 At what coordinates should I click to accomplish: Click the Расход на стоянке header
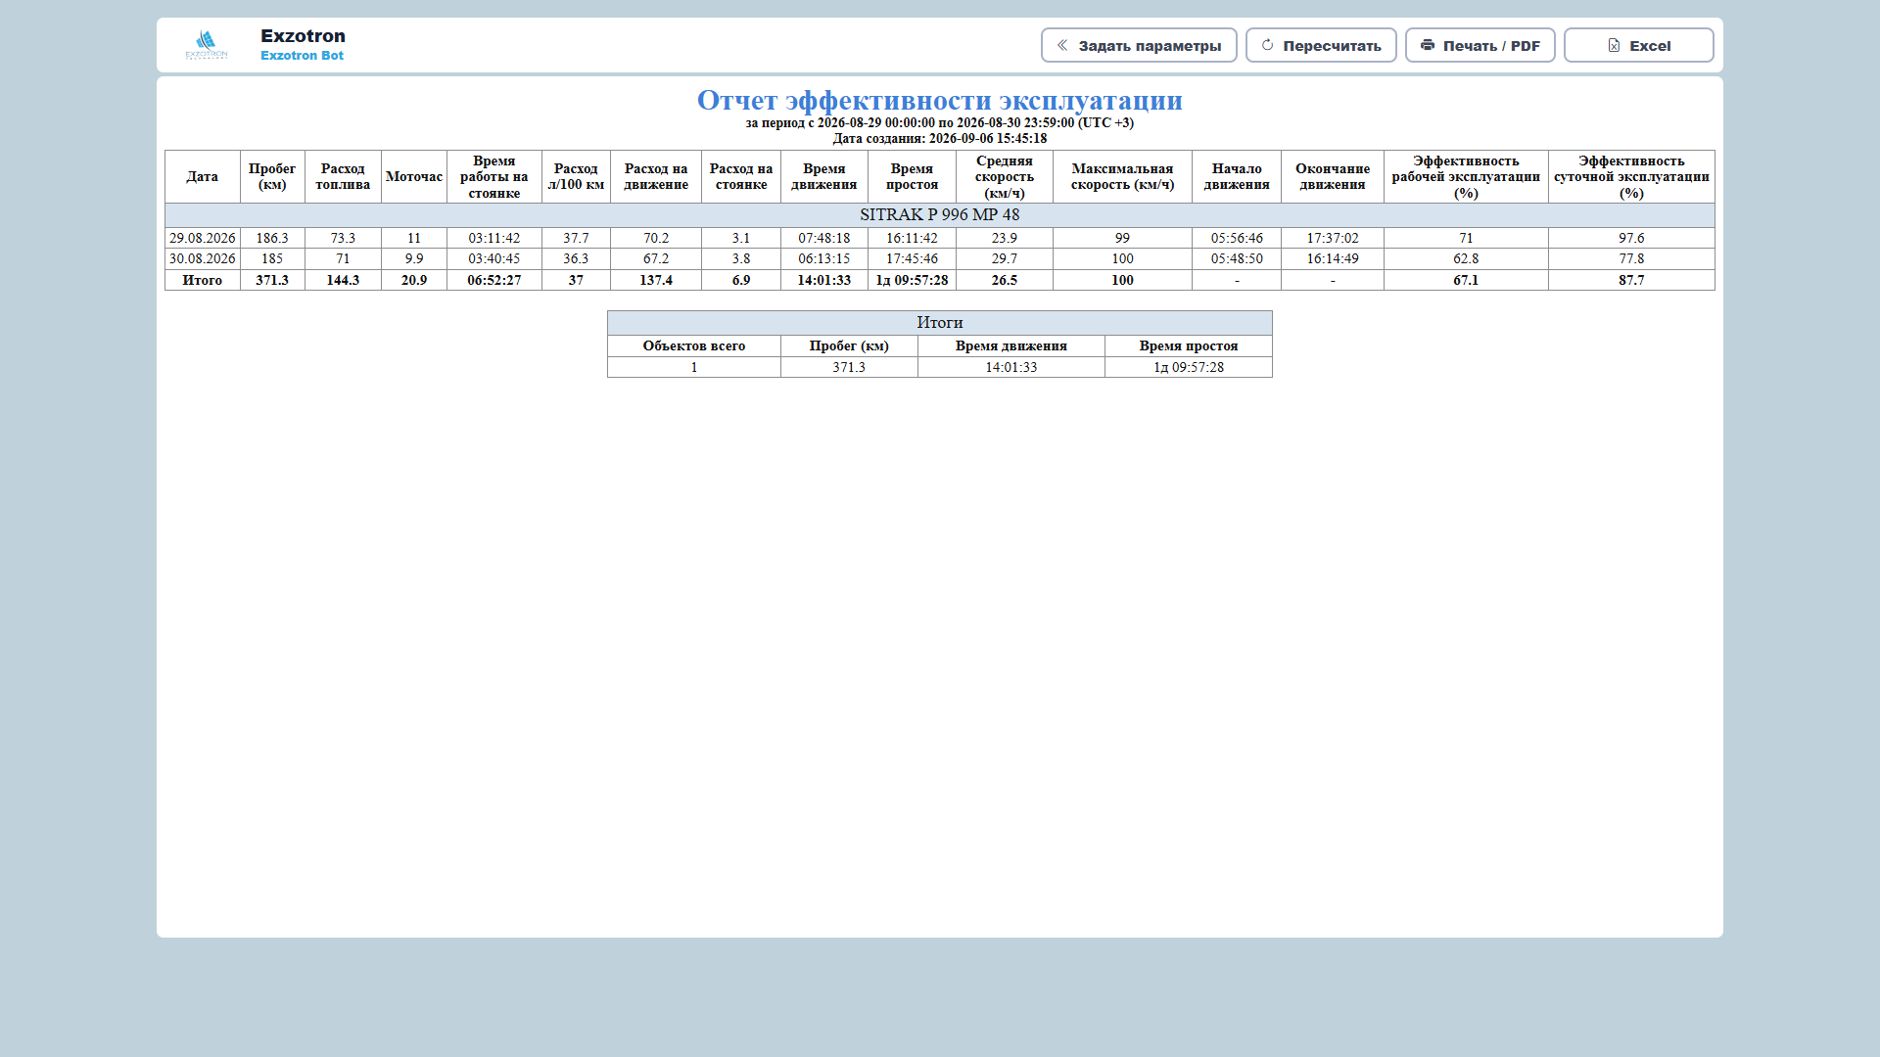(741, 176)
